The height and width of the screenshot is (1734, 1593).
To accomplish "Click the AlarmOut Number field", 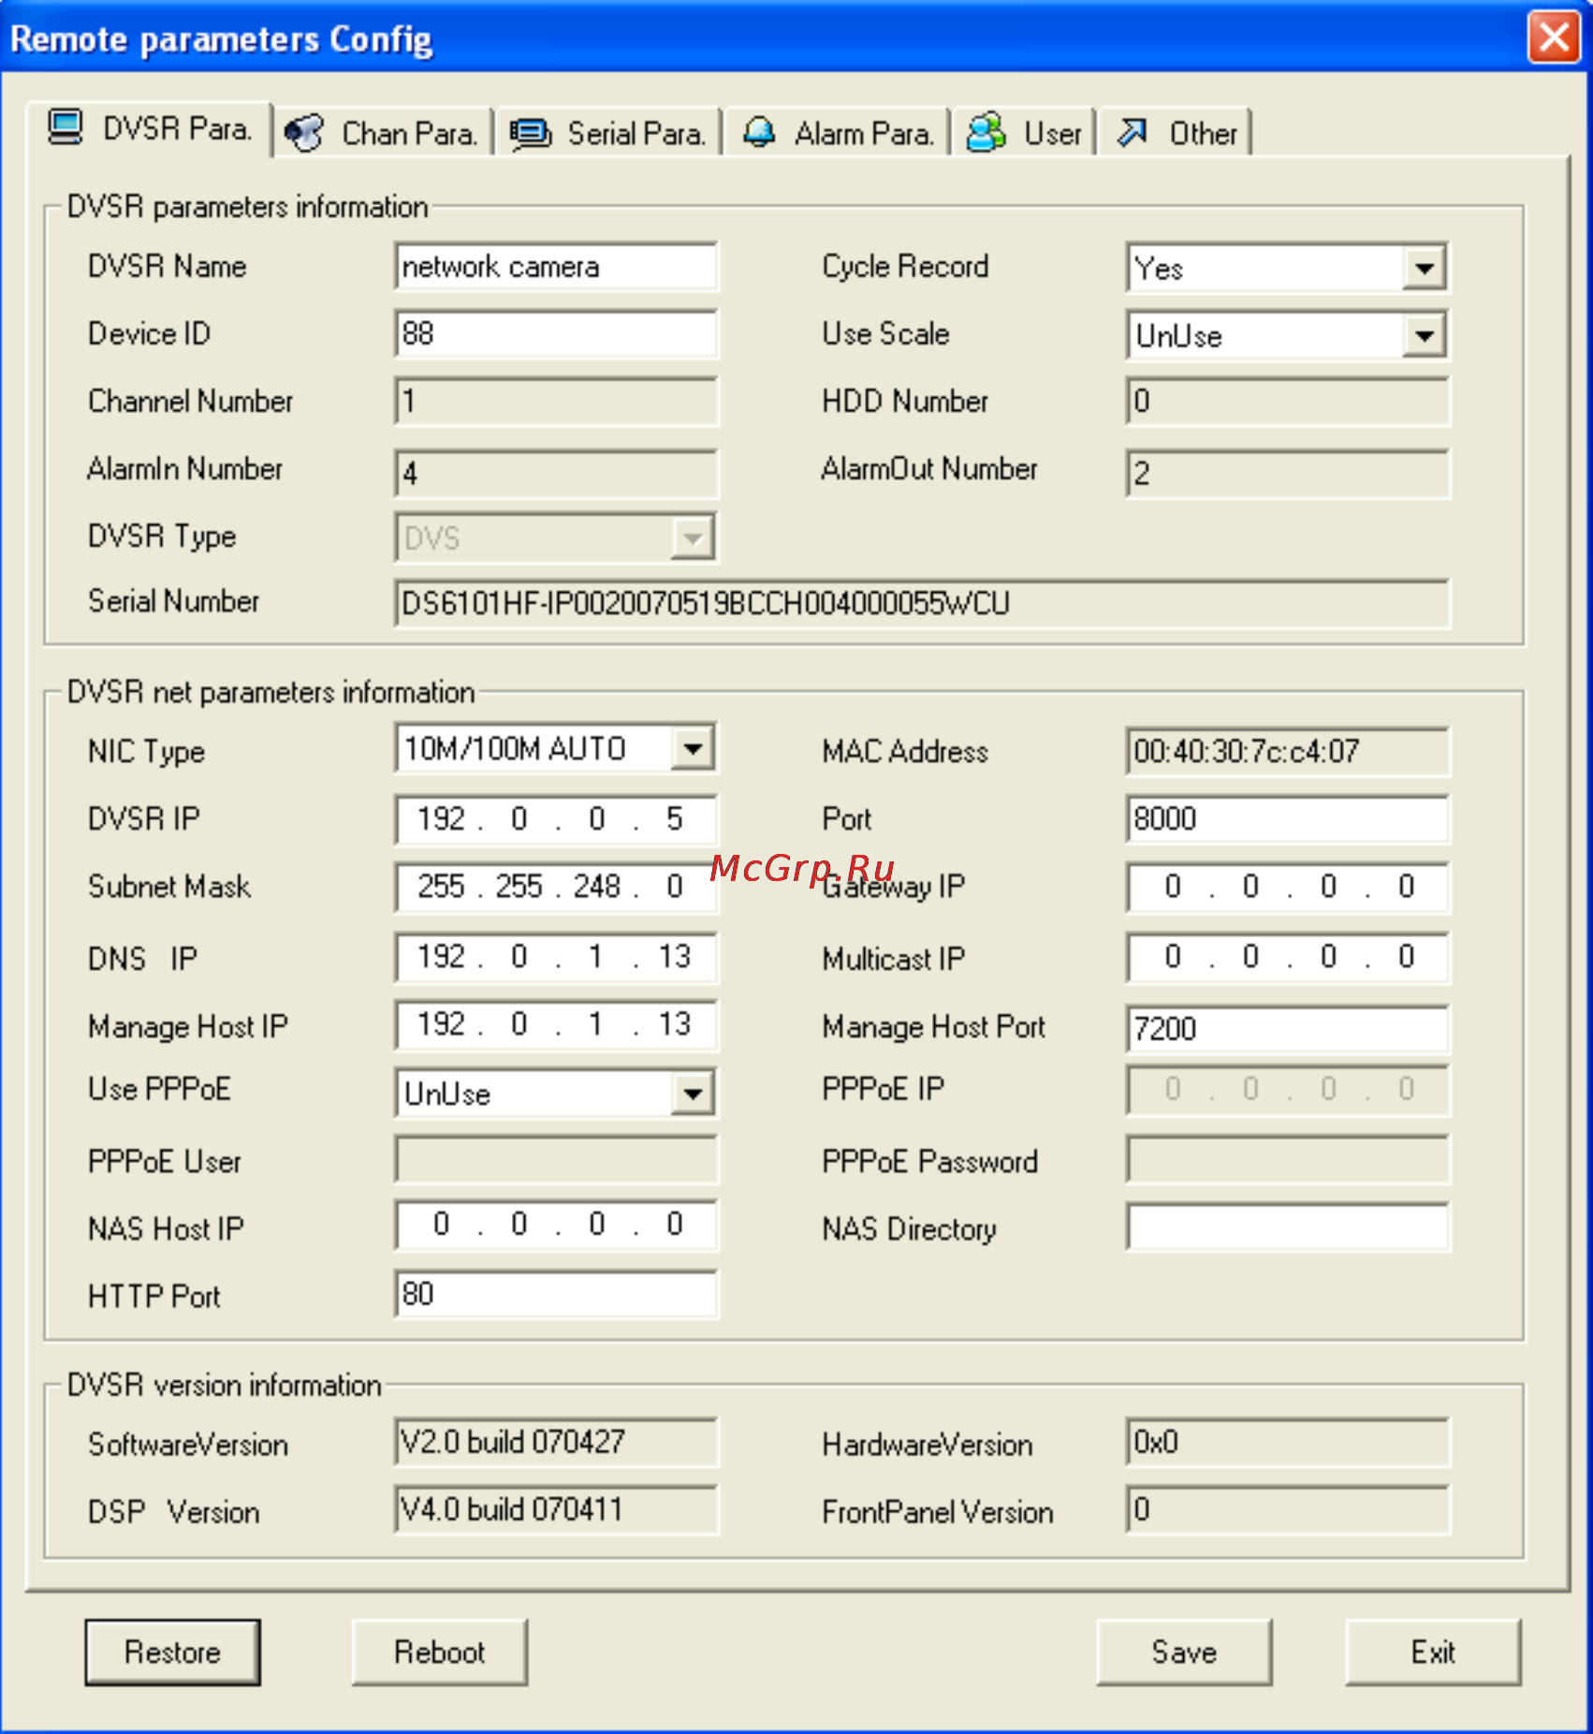I will click(1288, 473).
